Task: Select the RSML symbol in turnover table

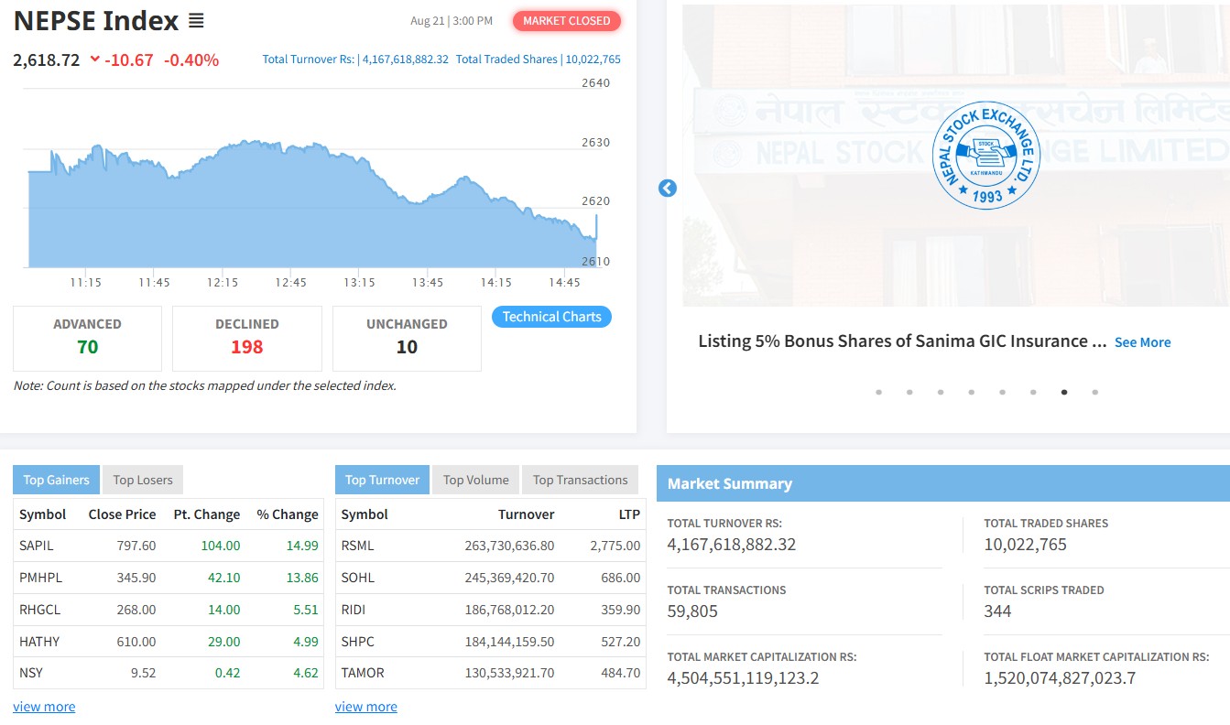Action: click(358, 546)
